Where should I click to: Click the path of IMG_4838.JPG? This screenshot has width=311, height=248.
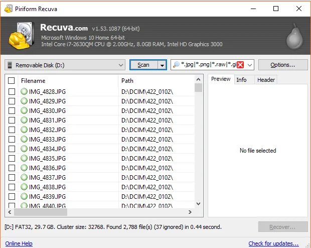147,187
